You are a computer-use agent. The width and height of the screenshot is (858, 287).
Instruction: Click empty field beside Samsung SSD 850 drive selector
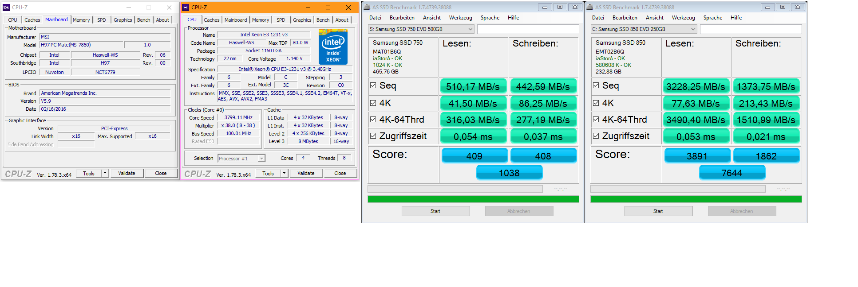(751, 29)
